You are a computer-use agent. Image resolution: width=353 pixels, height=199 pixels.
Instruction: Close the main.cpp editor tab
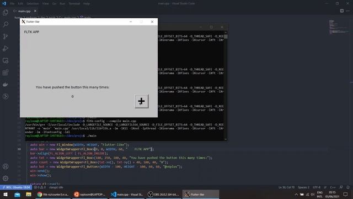(x=35, y=11)
